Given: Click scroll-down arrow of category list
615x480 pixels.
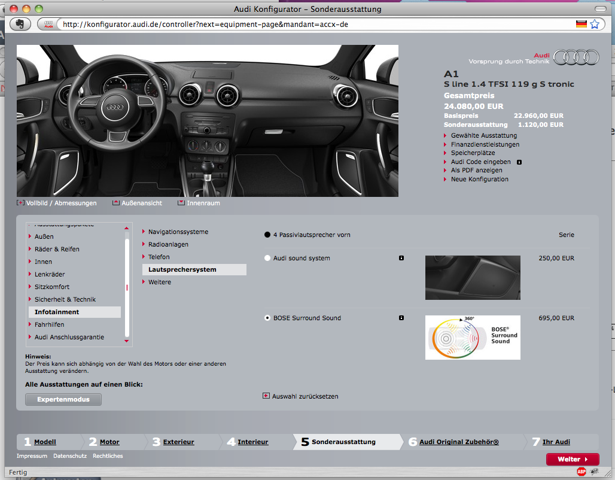Looking at the screenshot, I should click(x=126, y=341).
